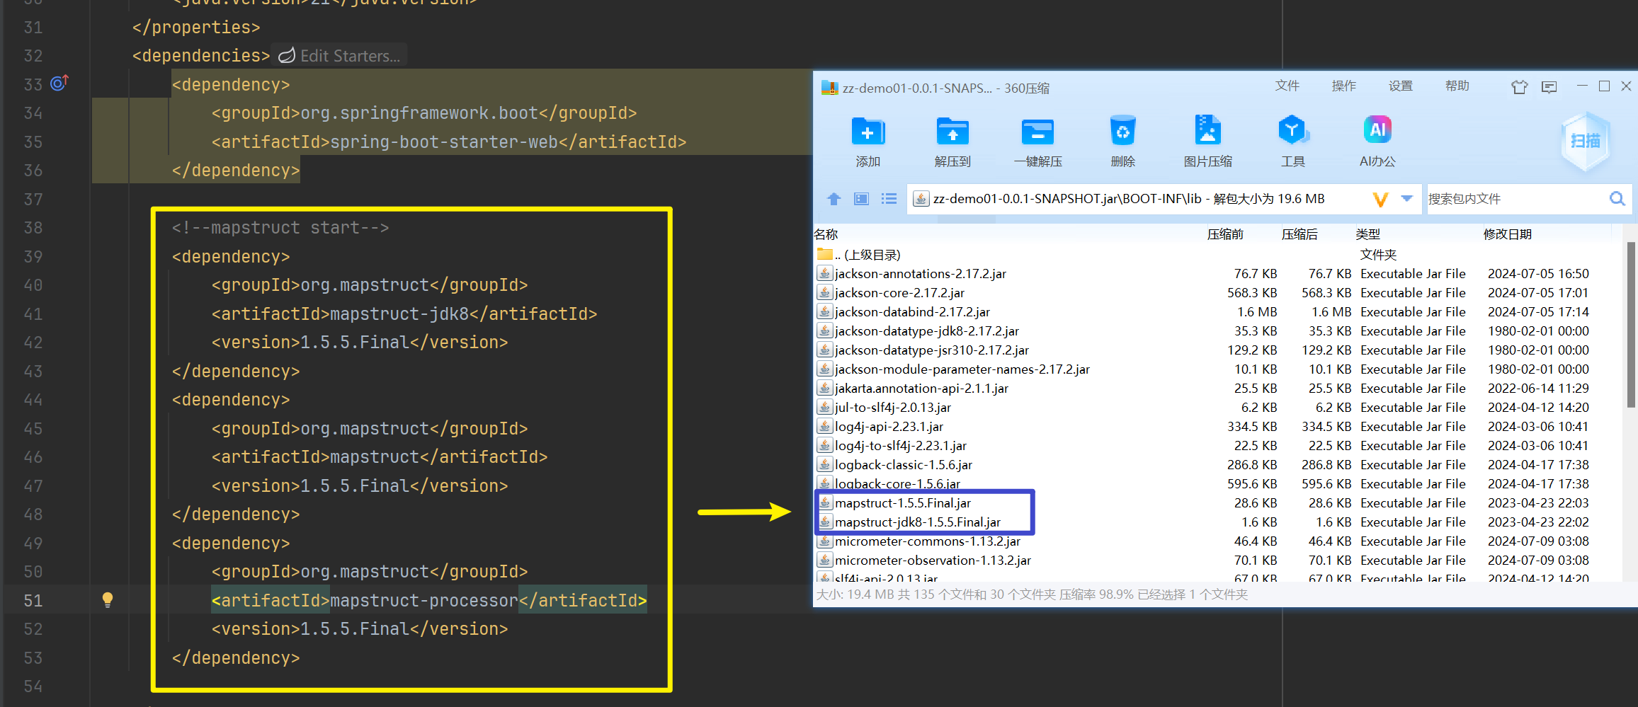
Task: Click the AI办公 (AI Office) icon
Action: click(1377, 139)
